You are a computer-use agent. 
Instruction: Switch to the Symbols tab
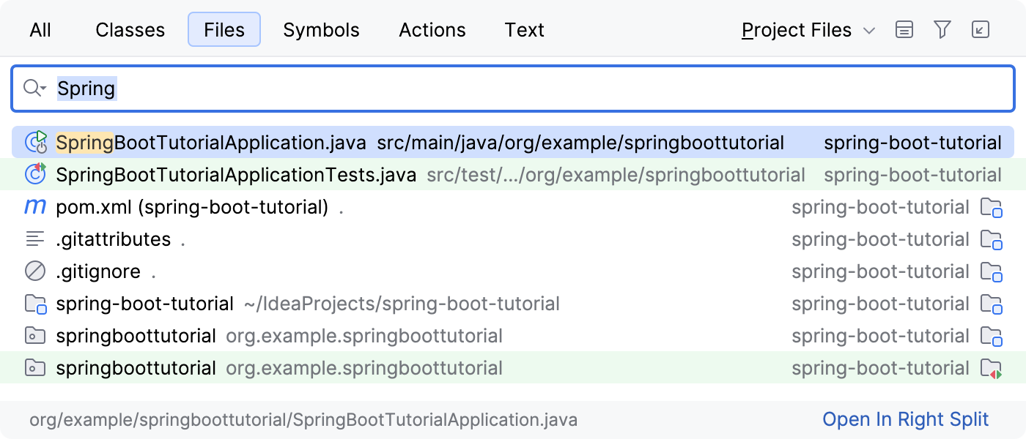click(321, 30)
